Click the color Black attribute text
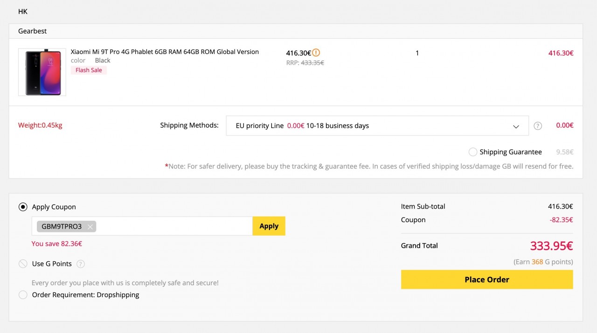 tap(90, 61)
